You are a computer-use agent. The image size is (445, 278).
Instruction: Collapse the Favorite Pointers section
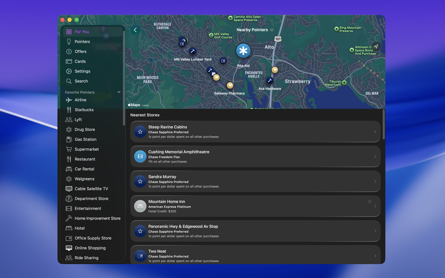point(119,92)
